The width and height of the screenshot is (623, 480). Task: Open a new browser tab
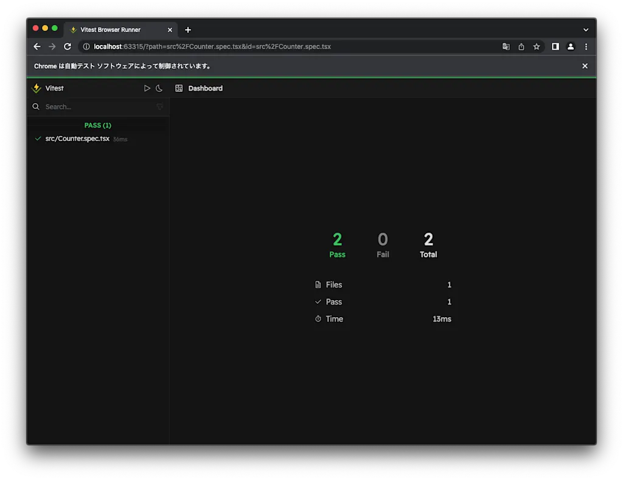click(x=188, y=30)
